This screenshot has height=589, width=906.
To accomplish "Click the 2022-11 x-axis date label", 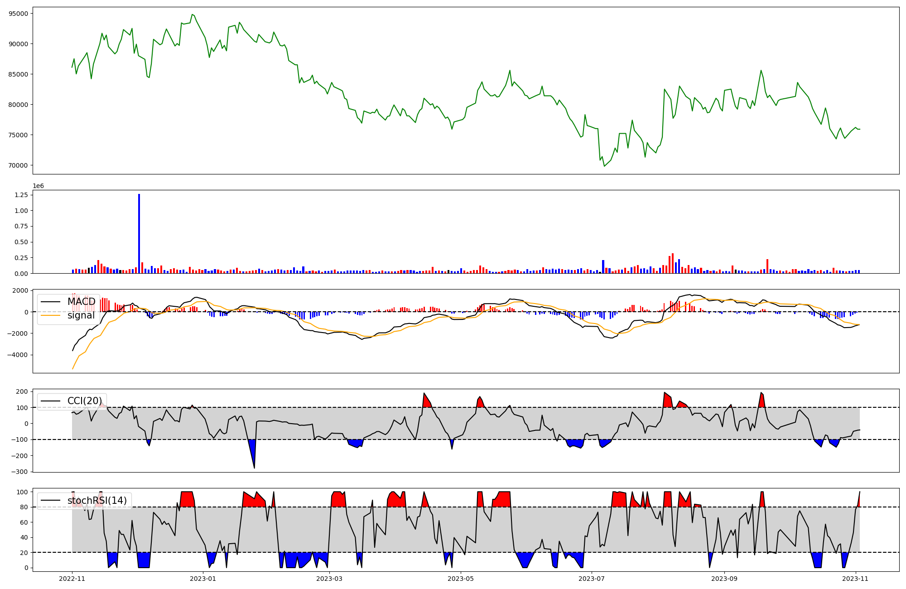I will point(72,579).
